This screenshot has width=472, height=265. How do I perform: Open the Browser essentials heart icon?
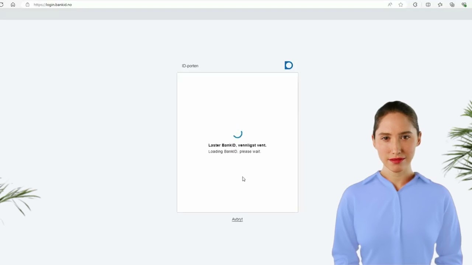click(x=464, y=4)
